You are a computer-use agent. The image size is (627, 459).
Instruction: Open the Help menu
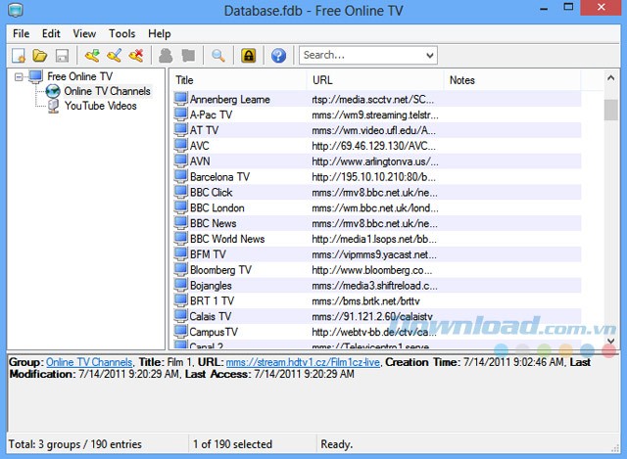pos(159,33)
